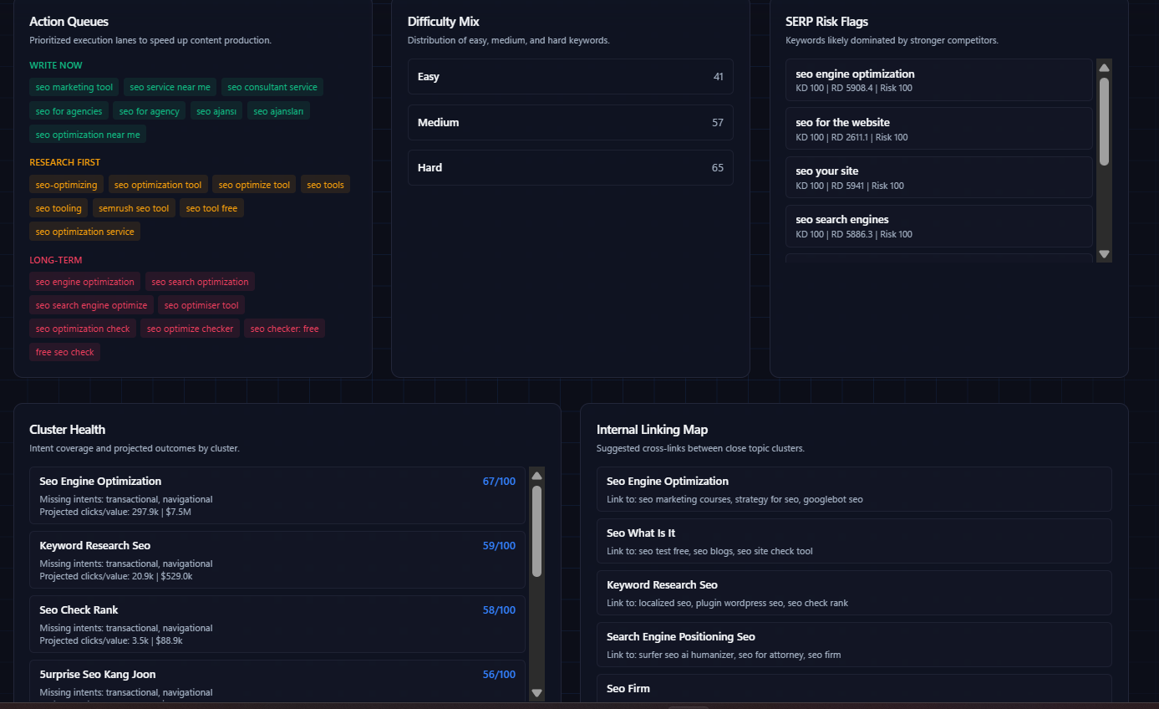Click the 'seo optimize tool' chip
1159x709 pixels.
254,185
